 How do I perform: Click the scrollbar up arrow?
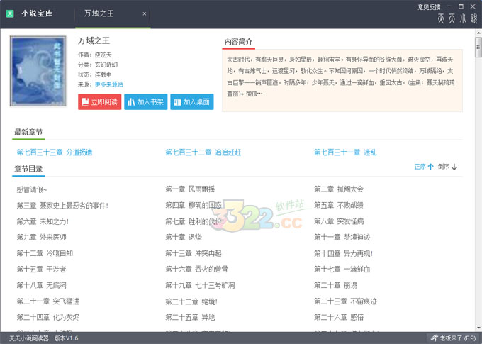point(478,33)
